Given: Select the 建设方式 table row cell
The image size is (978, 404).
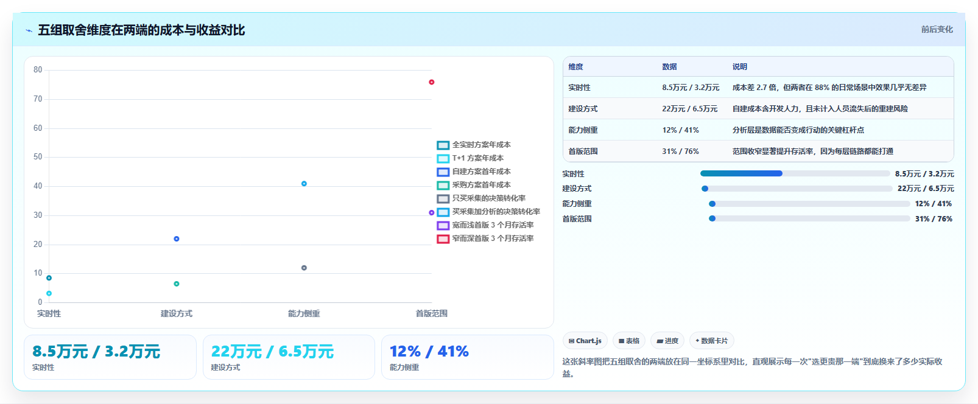Looking at the screenshot, I should coord(583,109).
